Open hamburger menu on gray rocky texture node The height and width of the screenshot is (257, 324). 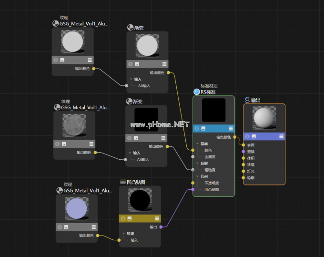point(91,144)
